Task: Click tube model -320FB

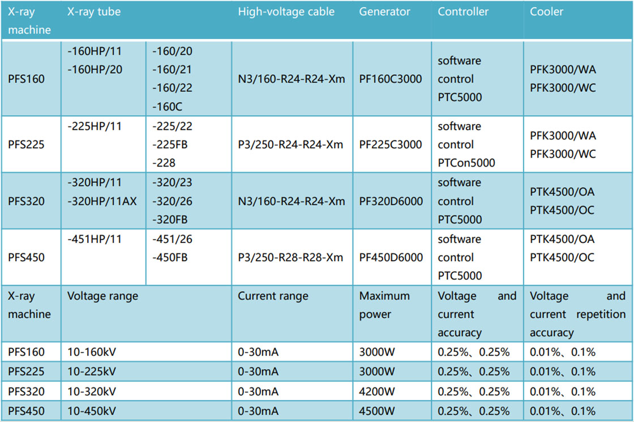Action: [x=170, y=219]
